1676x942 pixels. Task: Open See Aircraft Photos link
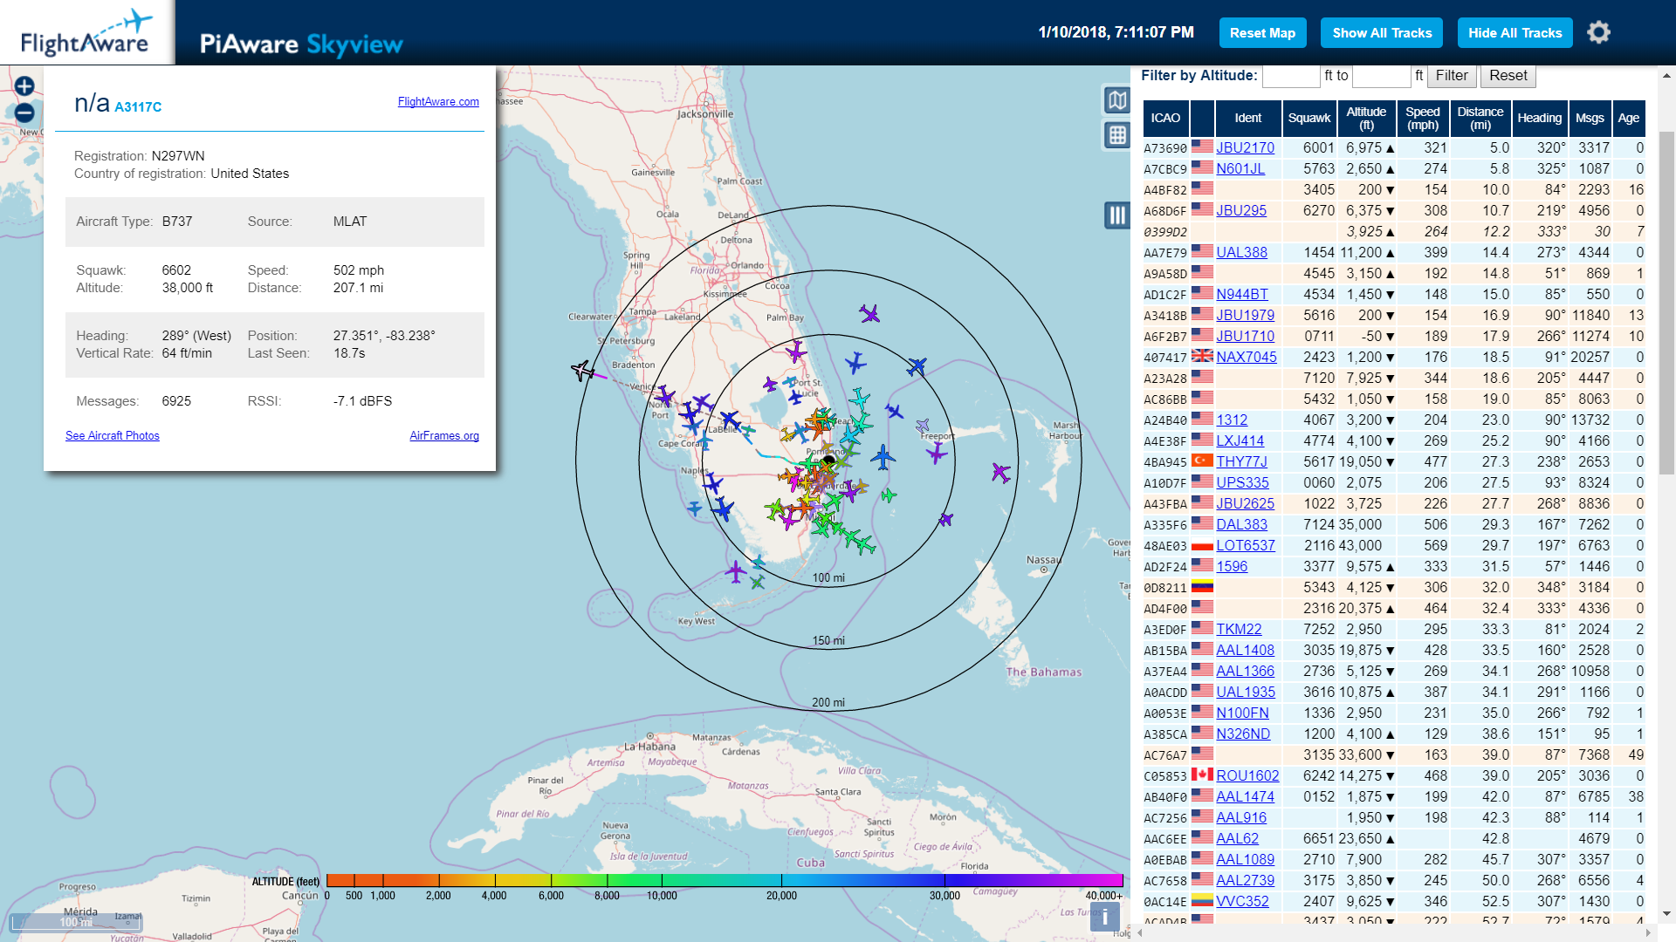click(x=113, y=436)
